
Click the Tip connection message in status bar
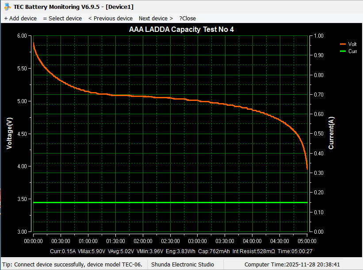coord(72,264)
